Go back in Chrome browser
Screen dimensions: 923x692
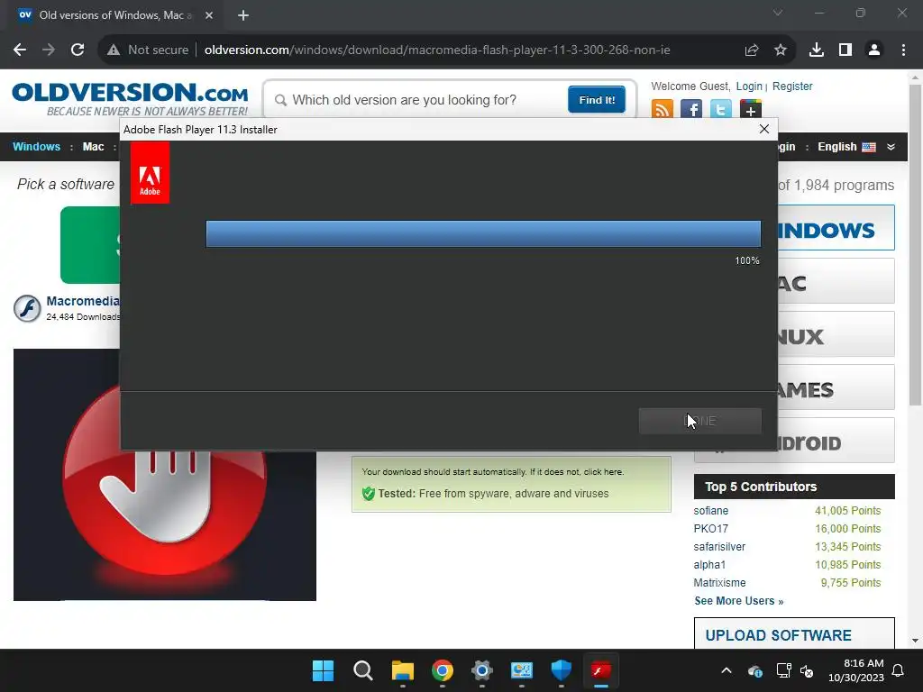[x=20, y=50]
